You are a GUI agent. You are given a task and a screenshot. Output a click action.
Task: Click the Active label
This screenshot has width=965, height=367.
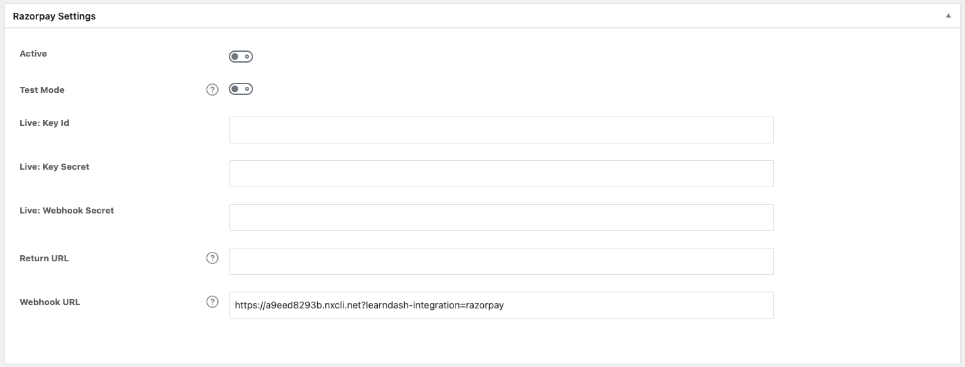pos(33,54)
